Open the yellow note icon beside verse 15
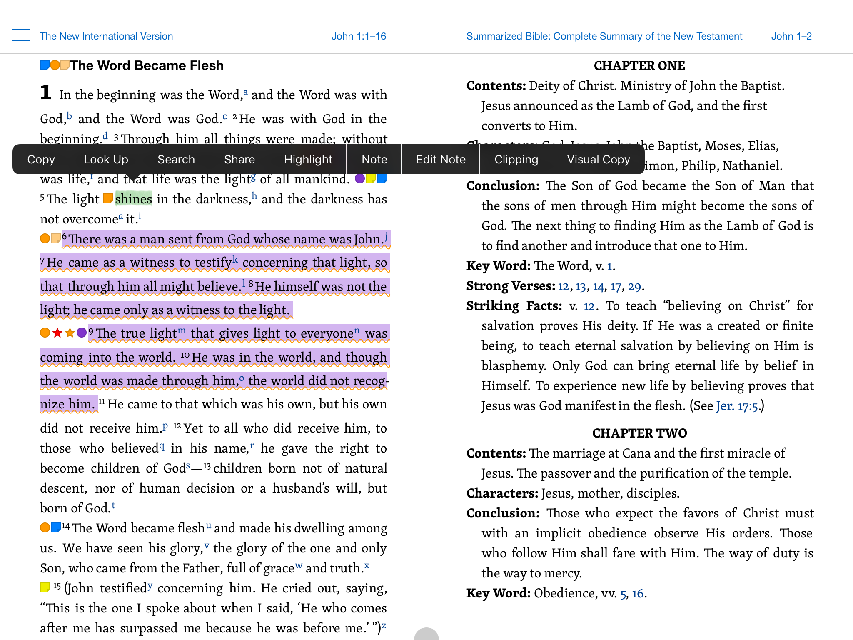The image size is (853, 640). coord(45,587)
